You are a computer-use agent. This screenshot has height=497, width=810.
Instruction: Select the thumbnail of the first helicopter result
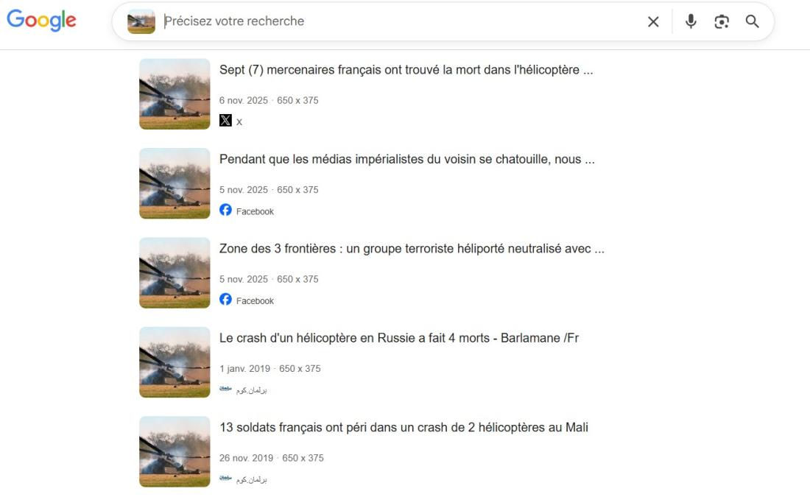pos(175,94)
